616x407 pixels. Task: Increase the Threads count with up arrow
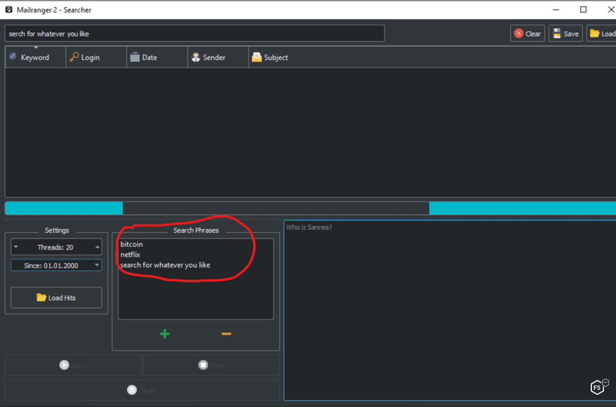[x=97, y=247]
